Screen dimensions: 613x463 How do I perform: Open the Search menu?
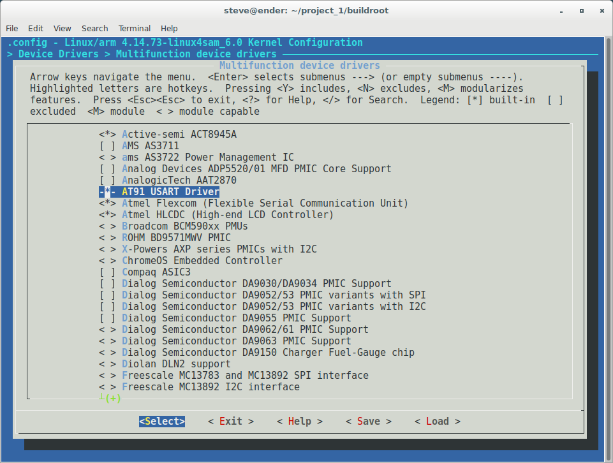94,29
